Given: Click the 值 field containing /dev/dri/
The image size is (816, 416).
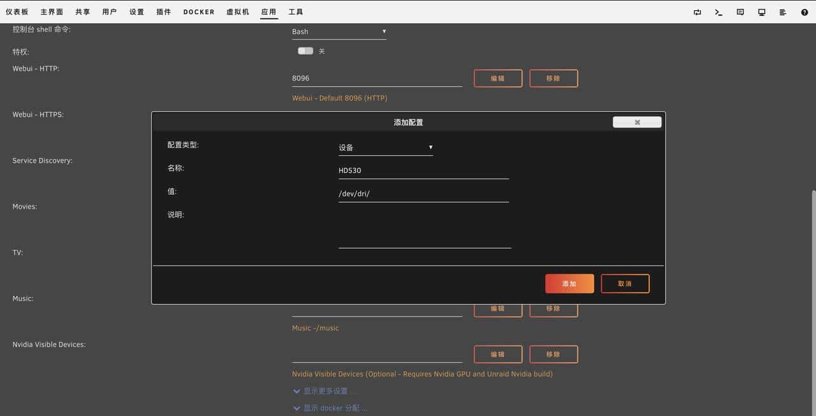Looking at the screenshot, I should point(423,193).
